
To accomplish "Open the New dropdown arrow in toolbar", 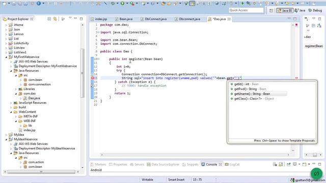I will [9, 4].
